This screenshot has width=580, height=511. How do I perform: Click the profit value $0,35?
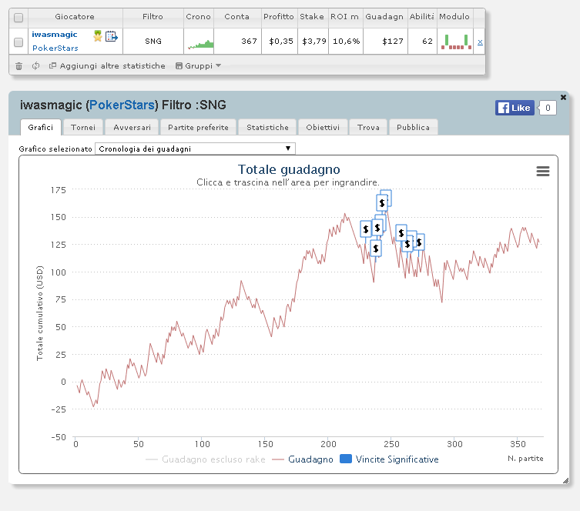tap(280, 42)
